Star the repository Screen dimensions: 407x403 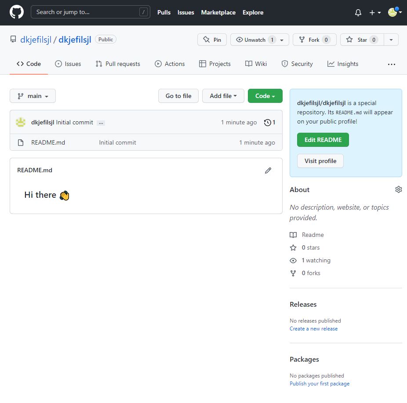point(362,40)
